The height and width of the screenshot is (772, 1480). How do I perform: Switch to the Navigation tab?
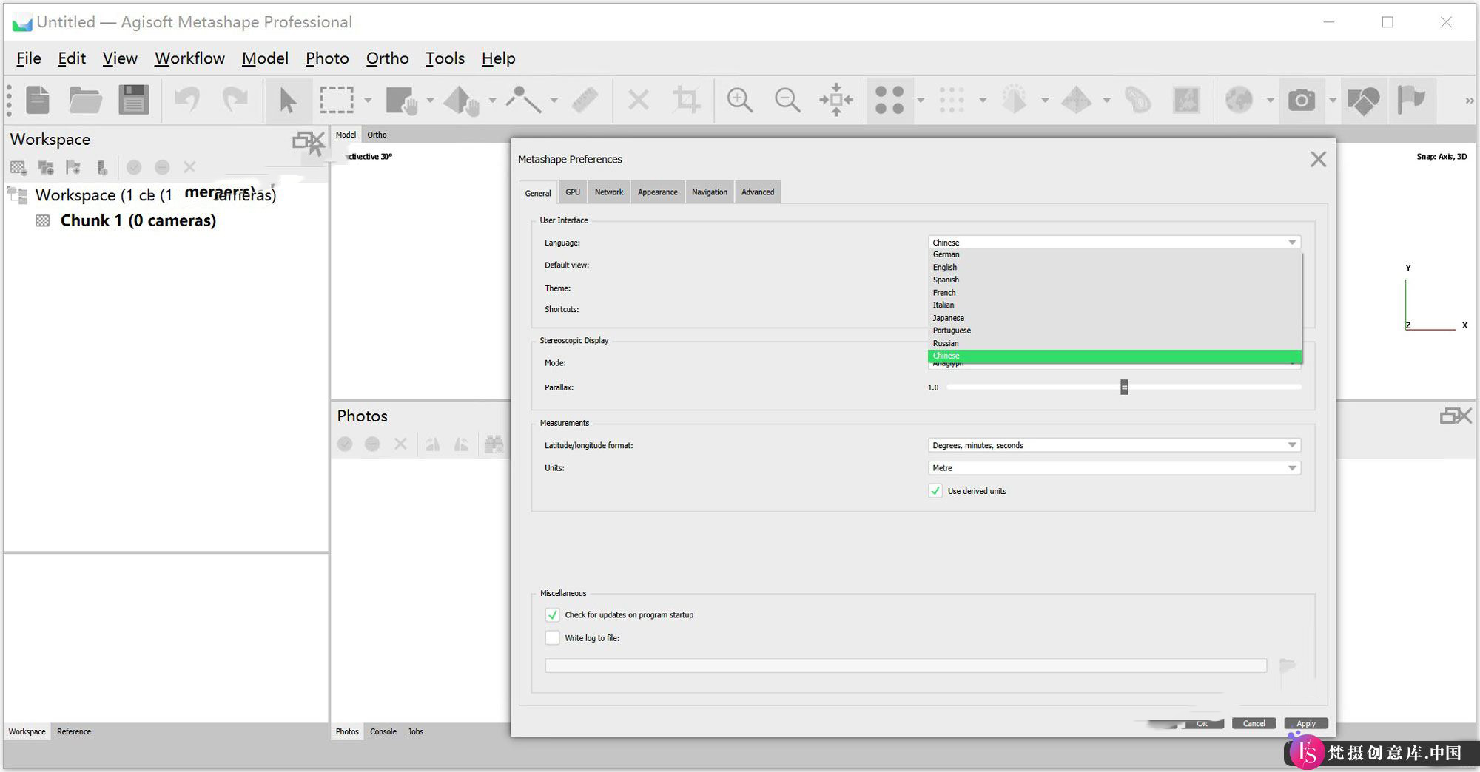(x=709, y=192)
